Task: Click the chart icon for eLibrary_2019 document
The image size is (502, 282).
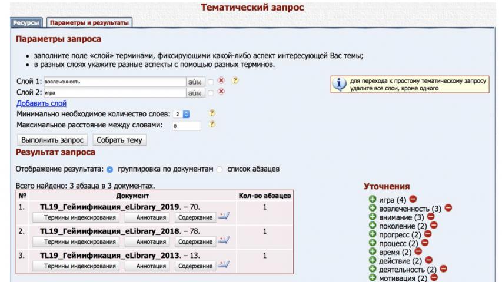Action: click(223, 217)
